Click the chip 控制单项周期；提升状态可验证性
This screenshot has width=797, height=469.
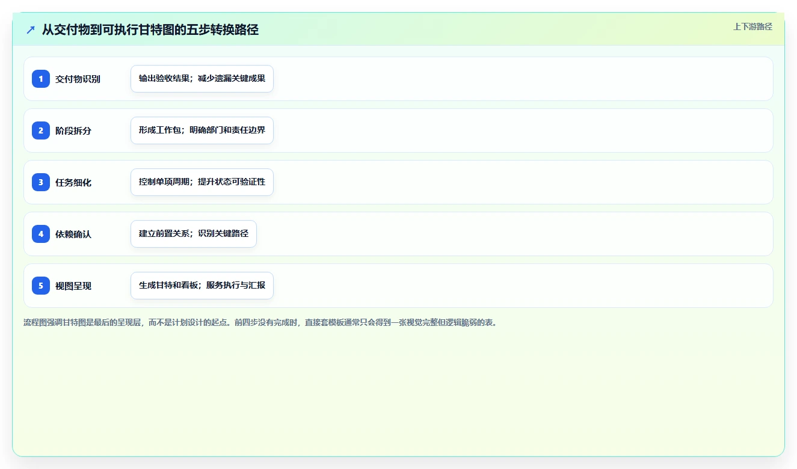click(x=202, y=182)
